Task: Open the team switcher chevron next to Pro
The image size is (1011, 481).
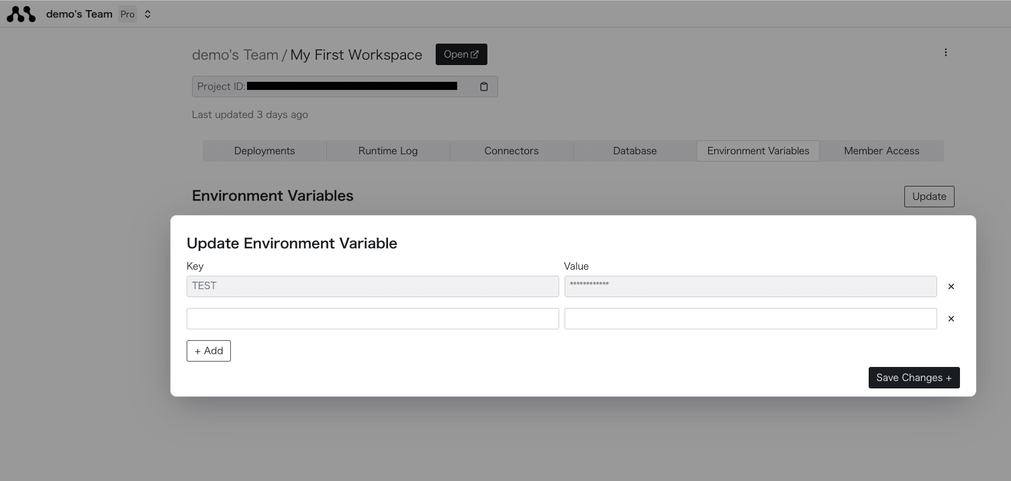Action: click(148, 13)
